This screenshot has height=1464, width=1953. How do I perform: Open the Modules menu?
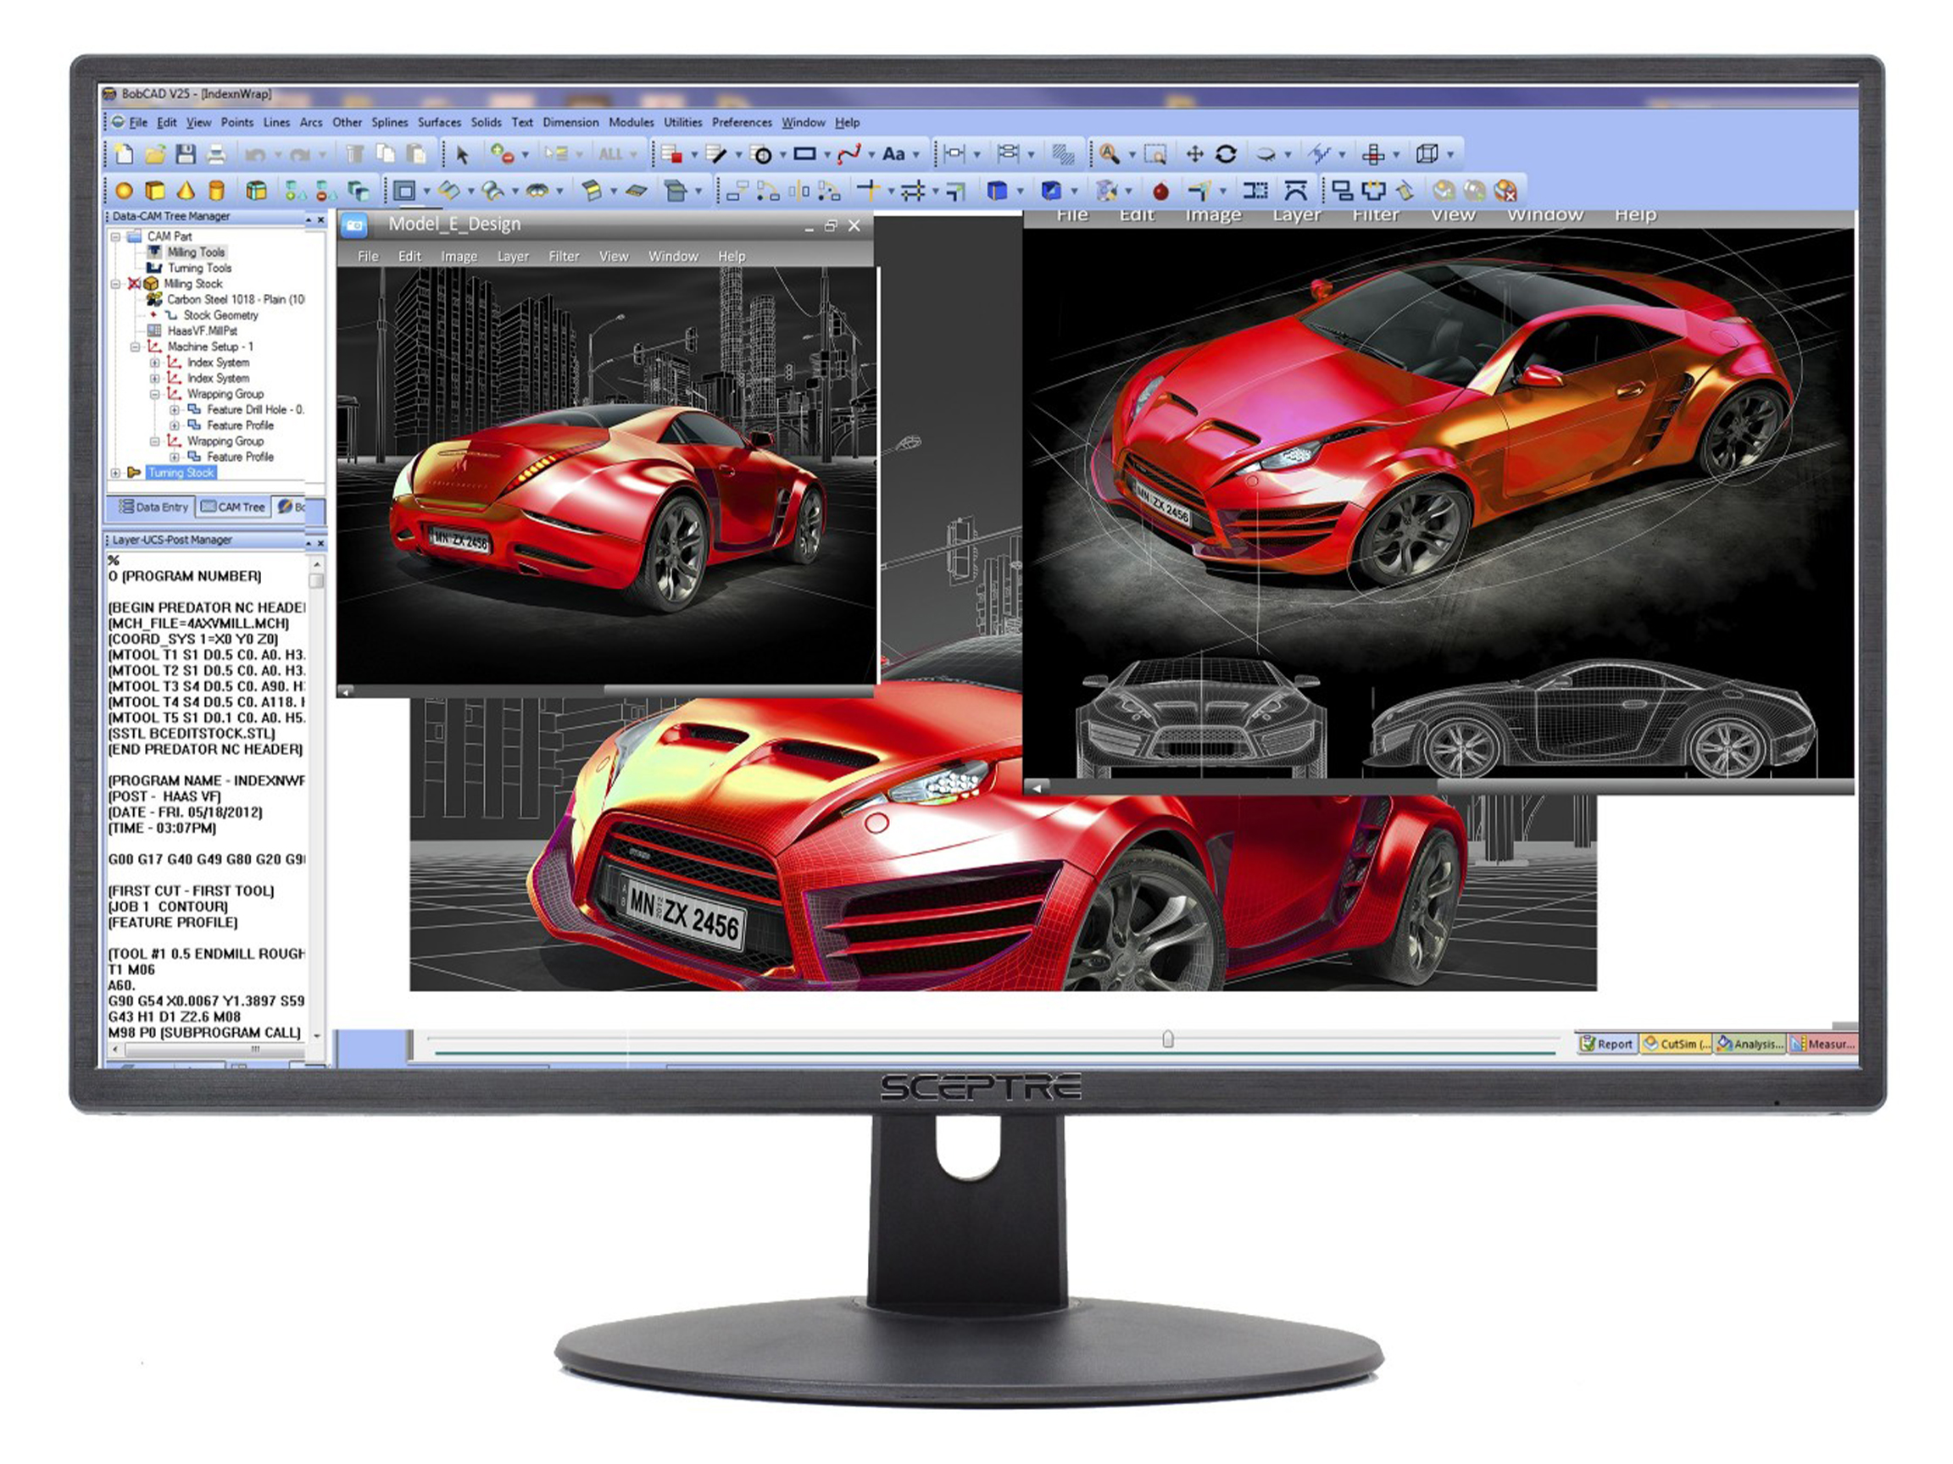631,123
